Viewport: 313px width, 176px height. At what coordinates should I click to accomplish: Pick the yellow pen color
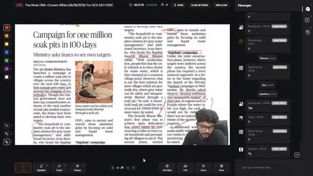point(6,44)
